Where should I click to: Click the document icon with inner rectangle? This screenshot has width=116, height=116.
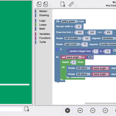[x=45, y=4]
